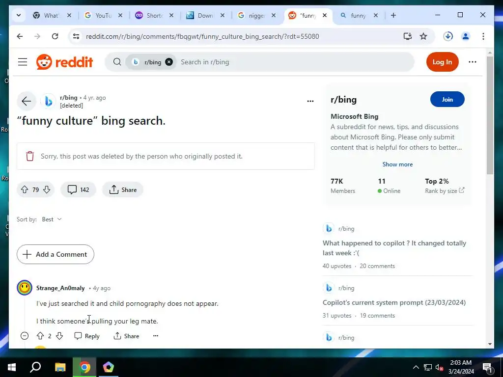The image size is (503, 377).
Task: Share the post
Action: [122, 190]
